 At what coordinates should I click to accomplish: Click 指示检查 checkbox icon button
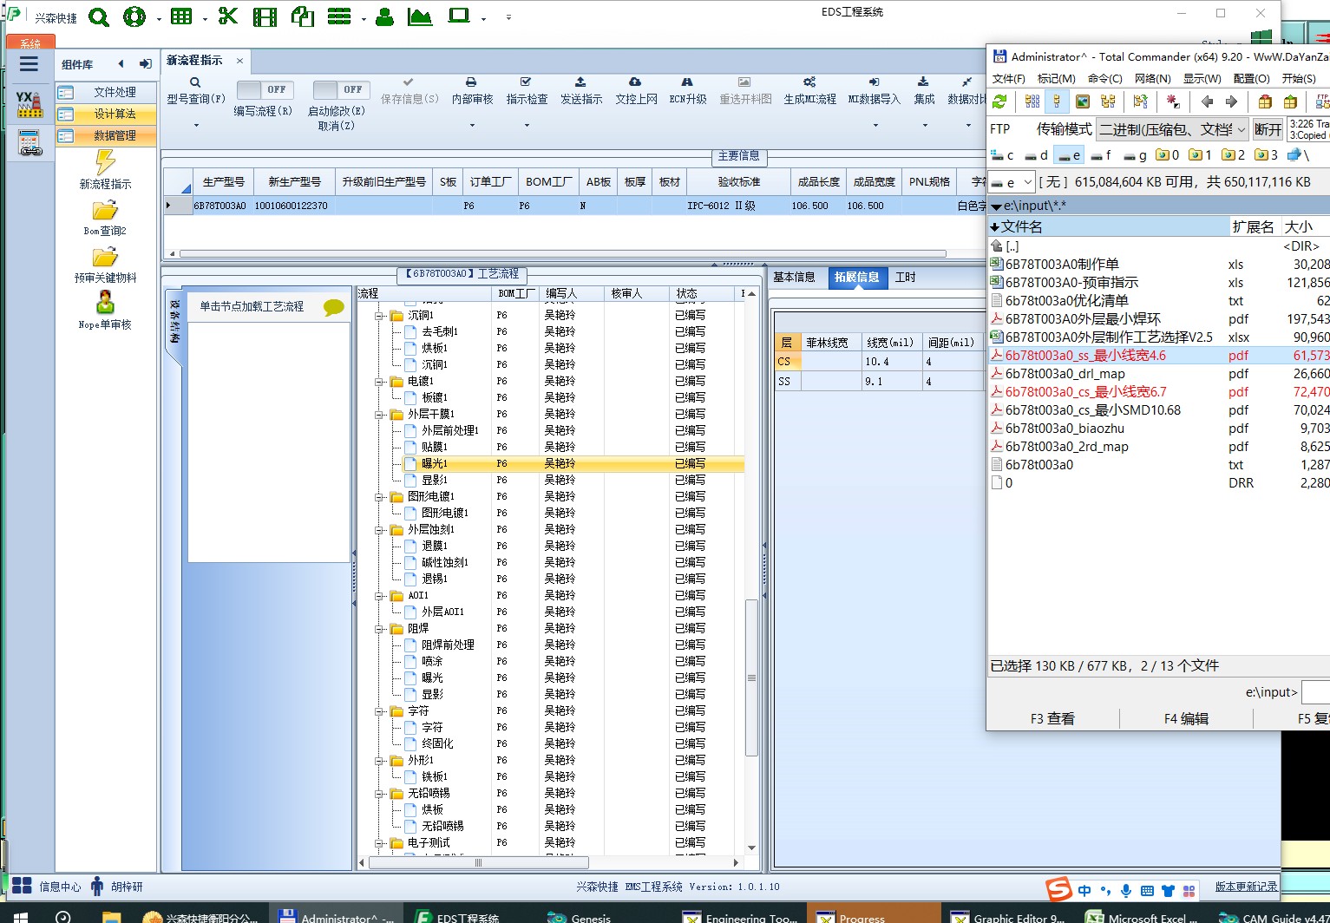click(x=527, y=91)
